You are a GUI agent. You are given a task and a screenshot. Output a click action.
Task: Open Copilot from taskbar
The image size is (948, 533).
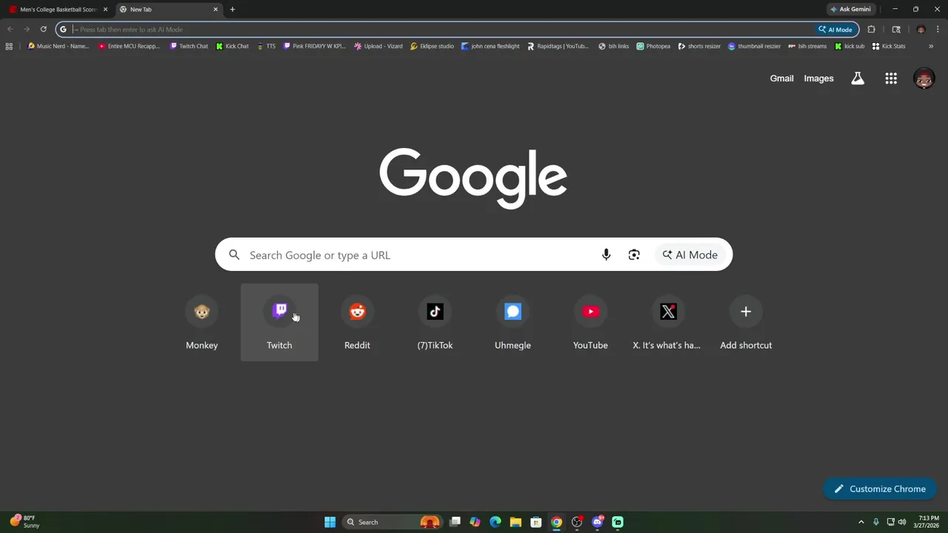475,522
